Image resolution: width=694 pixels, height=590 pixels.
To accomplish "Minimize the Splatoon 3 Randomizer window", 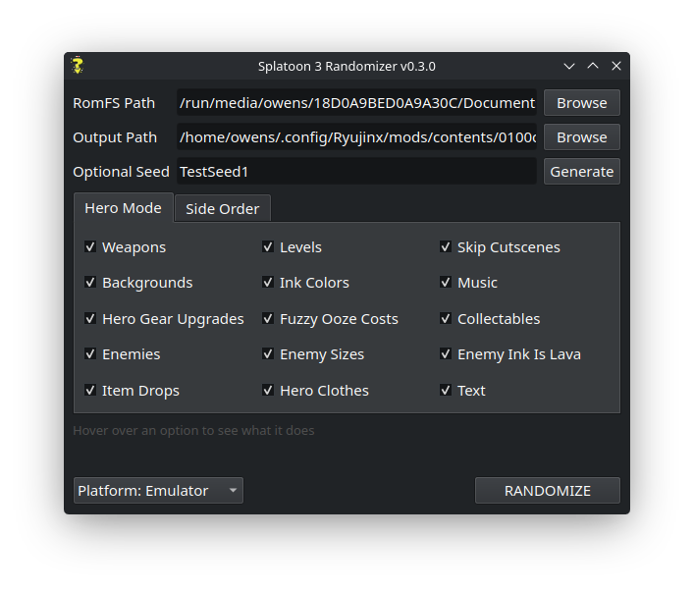I will click(569, 66).
